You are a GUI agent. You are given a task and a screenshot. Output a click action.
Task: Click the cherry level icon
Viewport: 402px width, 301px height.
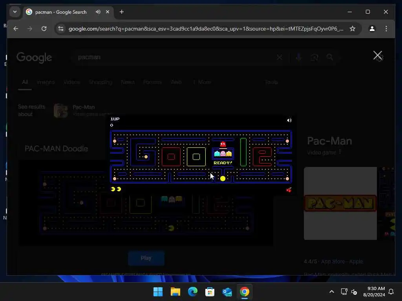click(289, 190)
